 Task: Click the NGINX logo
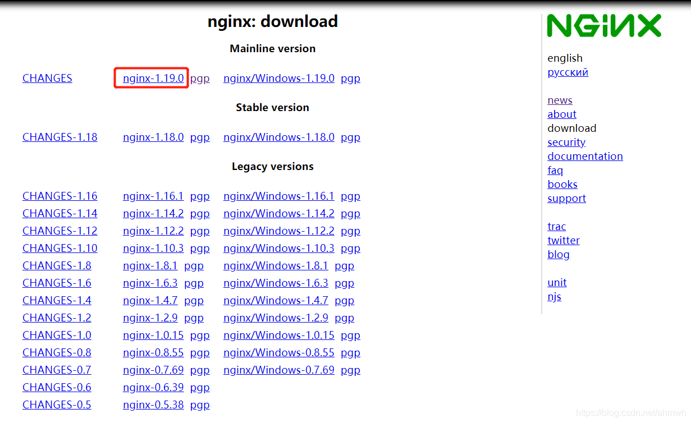pyautogui.click(x=604, y=26)
